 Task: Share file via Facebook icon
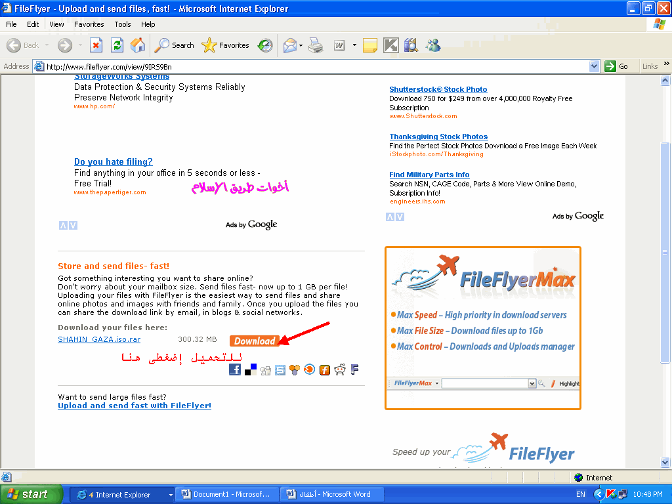235,370
